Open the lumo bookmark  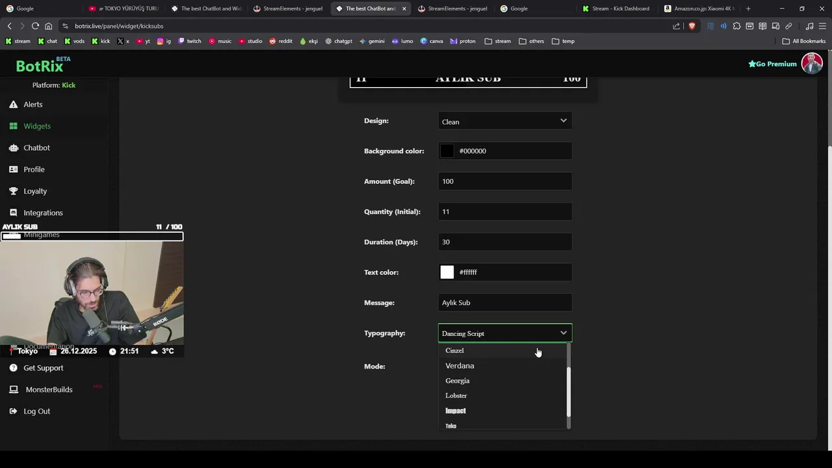402,41
